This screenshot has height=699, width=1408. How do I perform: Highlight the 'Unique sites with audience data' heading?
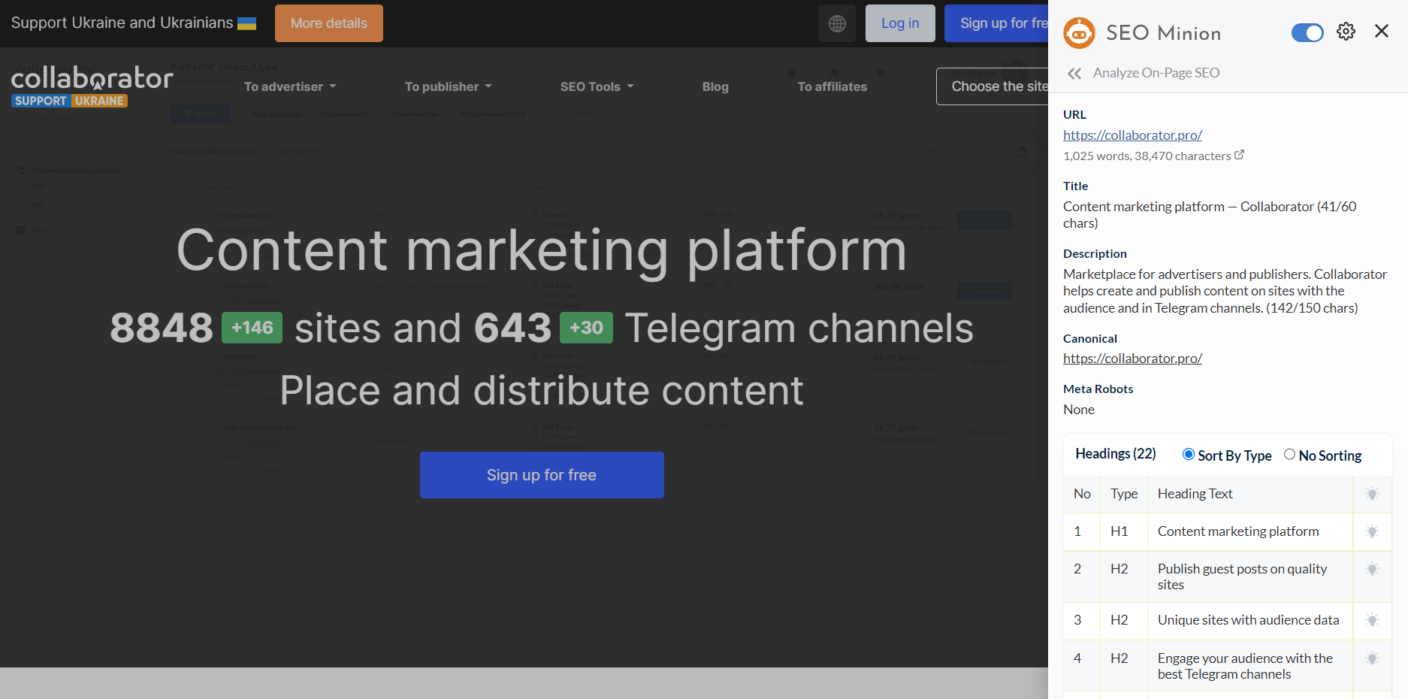[x=1373, y=621]
